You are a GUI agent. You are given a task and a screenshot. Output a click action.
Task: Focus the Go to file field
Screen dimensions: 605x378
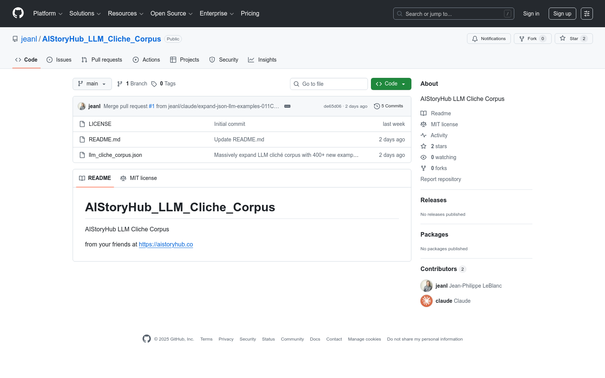(x=329, y=84)
